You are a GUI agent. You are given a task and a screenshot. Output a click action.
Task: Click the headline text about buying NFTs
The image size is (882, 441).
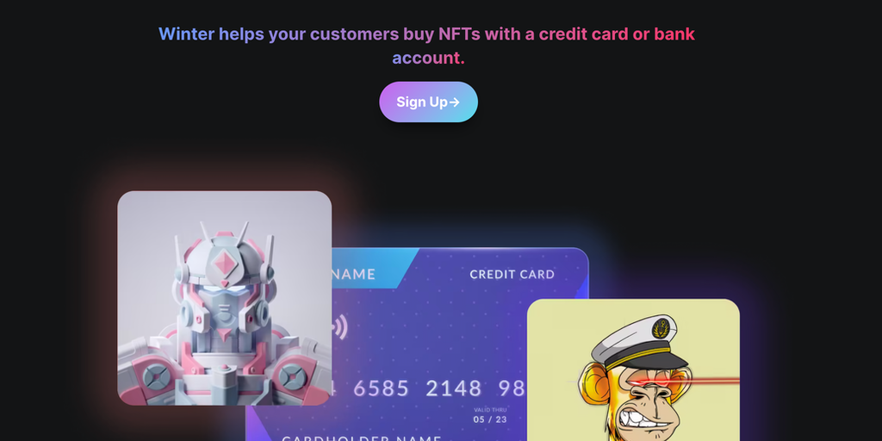pos(427,46)
